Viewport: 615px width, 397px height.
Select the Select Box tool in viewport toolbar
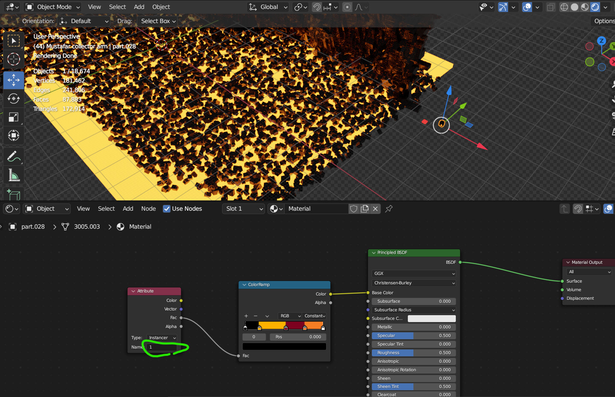(x=13, y=41)
